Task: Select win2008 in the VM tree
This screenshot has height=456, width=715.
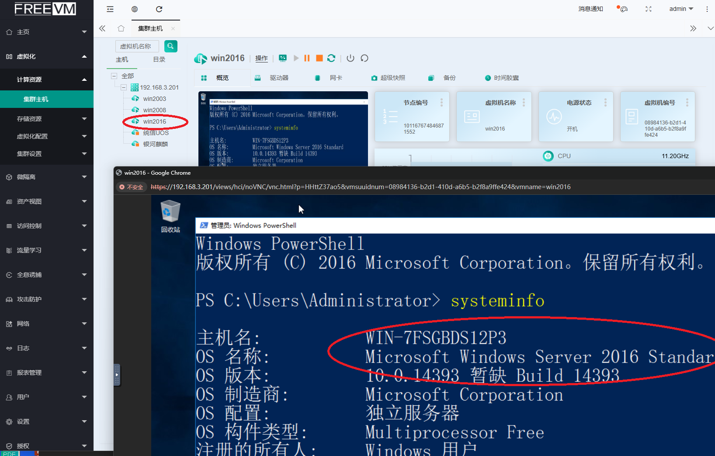Action: click(x=154, y=110)
